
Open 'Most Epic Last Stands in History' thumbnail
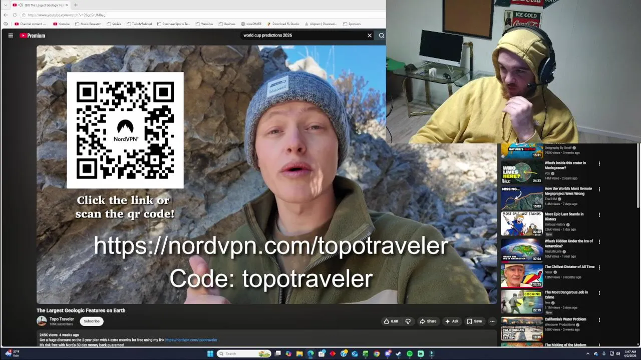522,223
